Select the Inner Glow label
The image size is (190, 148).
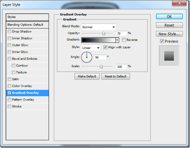[x=20, y=52]
